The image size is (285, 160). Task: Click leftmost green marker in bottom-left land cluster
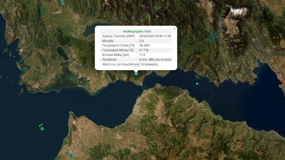(67, 153)
